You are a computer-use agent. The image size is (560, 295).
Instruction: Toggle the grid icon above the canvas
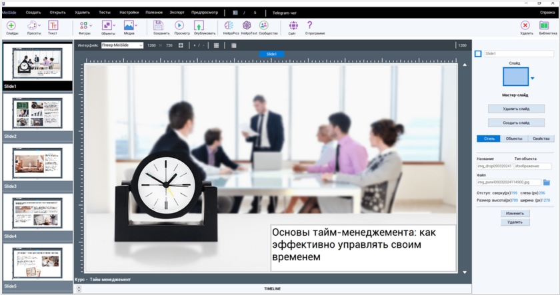coord(216,45)
